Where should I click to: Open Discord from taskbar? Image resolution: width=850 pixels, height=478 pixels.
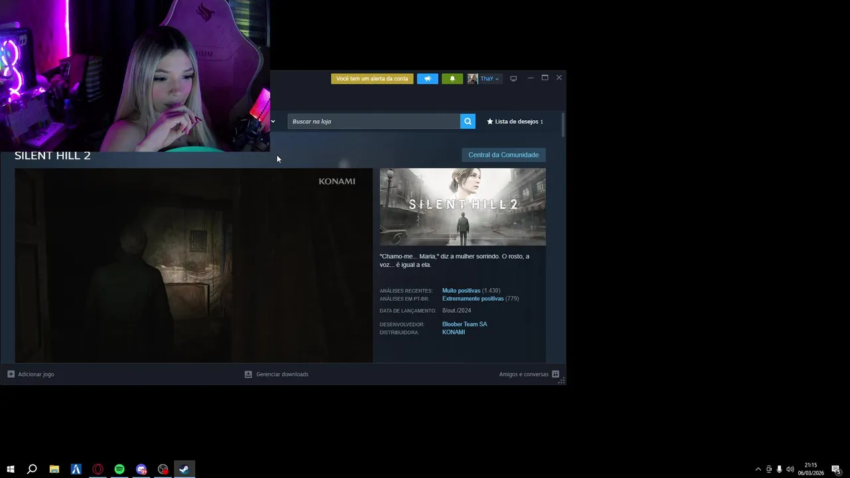pyautogui.click(x=141, y=469)
